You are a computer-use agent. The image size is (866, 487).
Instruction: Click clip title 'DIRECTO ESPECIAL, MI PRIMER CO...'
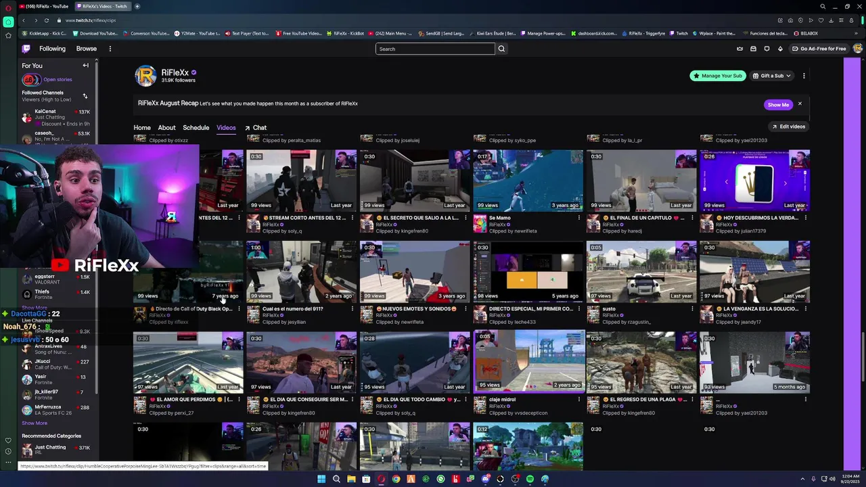tap(531, 308)
